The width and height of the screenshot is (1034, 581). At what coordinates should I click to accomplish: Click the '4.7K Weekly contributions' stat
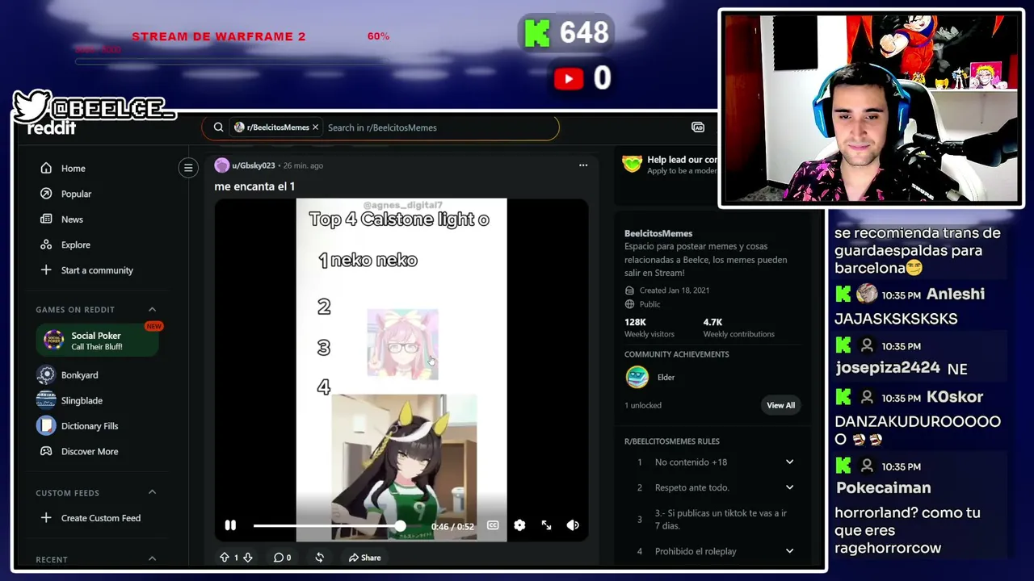point(738,328)
